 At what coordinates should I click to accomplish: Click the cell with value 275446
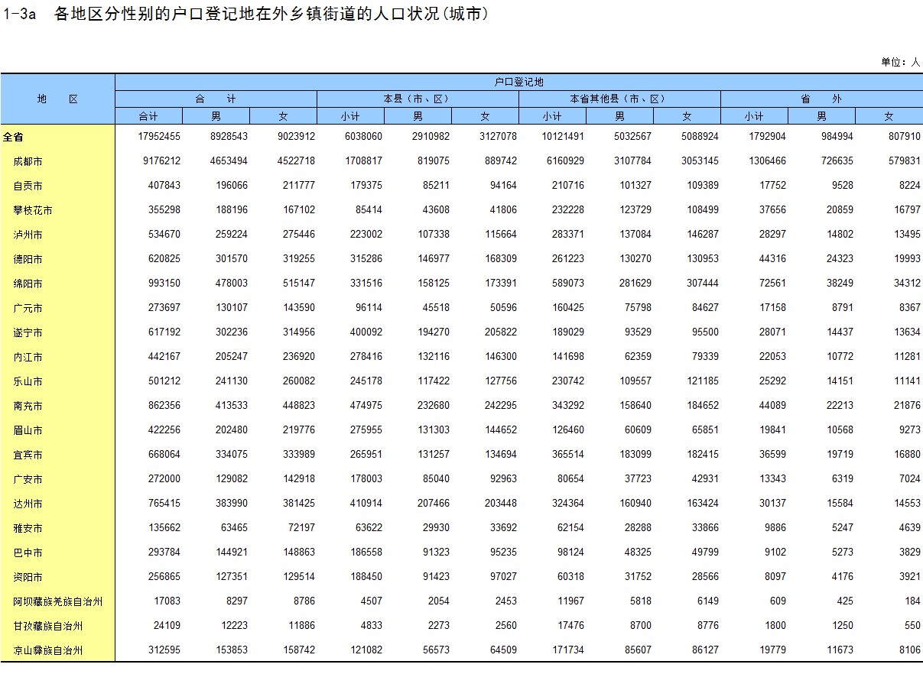point(299,235)
